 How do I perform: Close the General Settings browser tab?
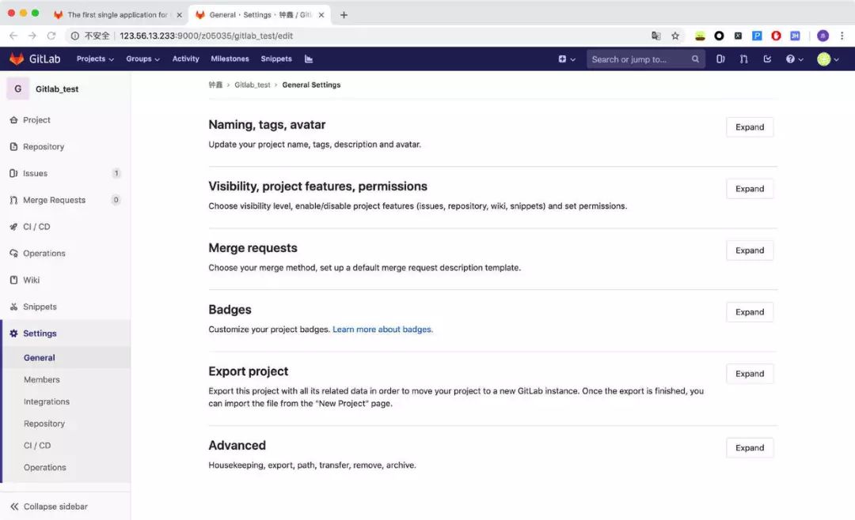[321, 15]
